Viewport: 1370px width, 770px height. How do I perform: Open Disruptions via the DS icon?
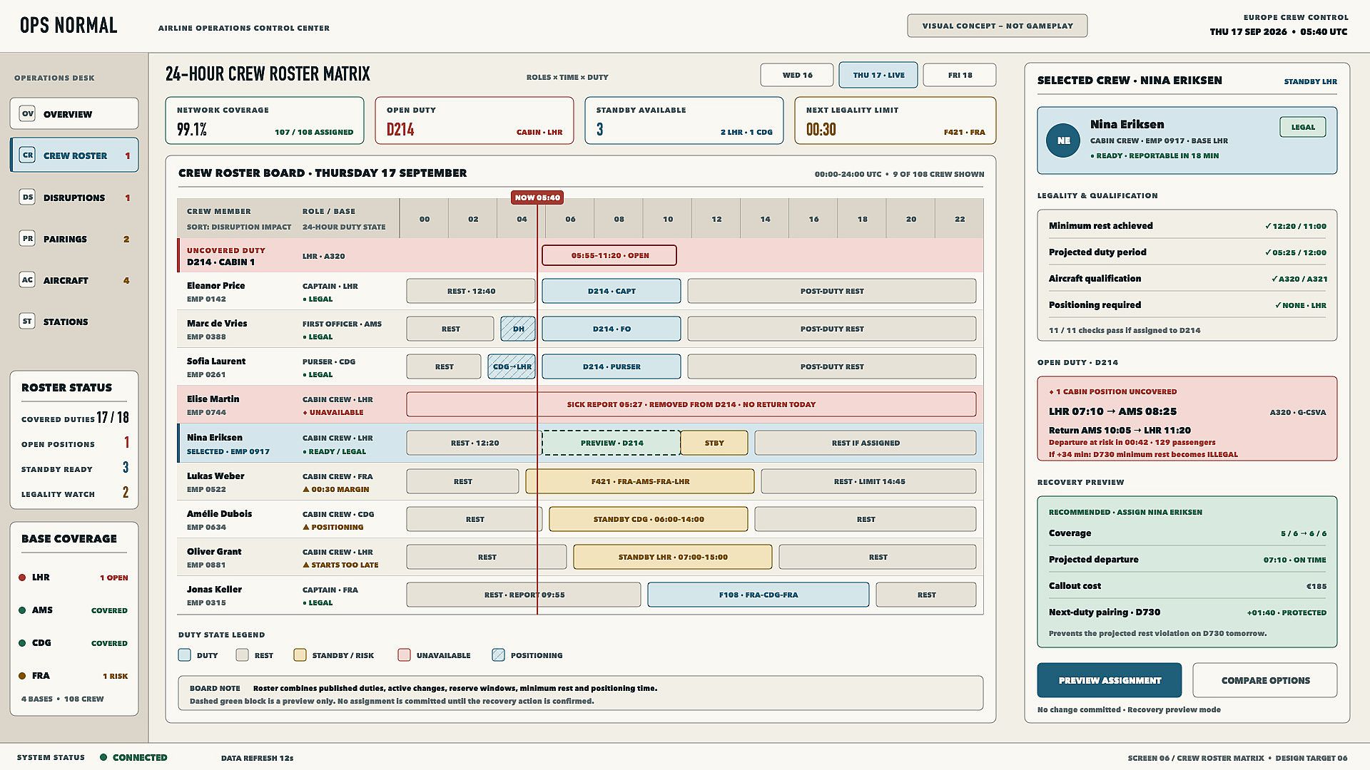click(x=27, y=197)
